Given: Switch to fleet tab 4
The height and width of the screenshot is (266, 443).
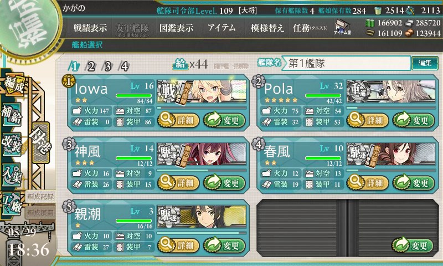Looking at the screenshot, I should [124, 66].
